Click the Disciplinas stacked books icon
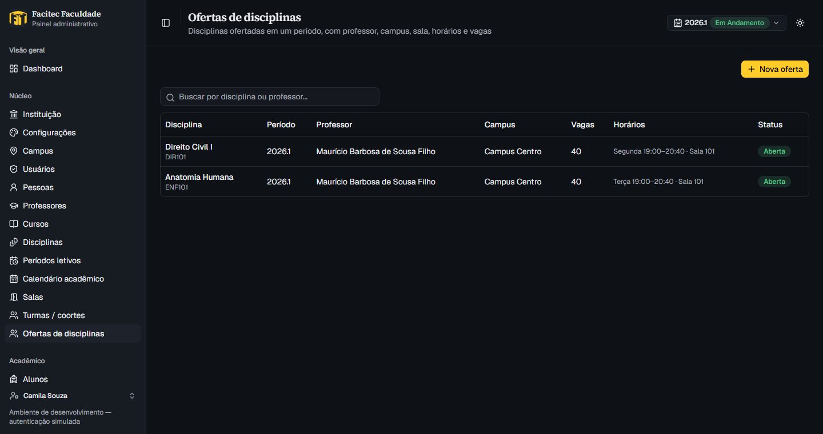Screen dimensions: 823x434 click(14, 242)
